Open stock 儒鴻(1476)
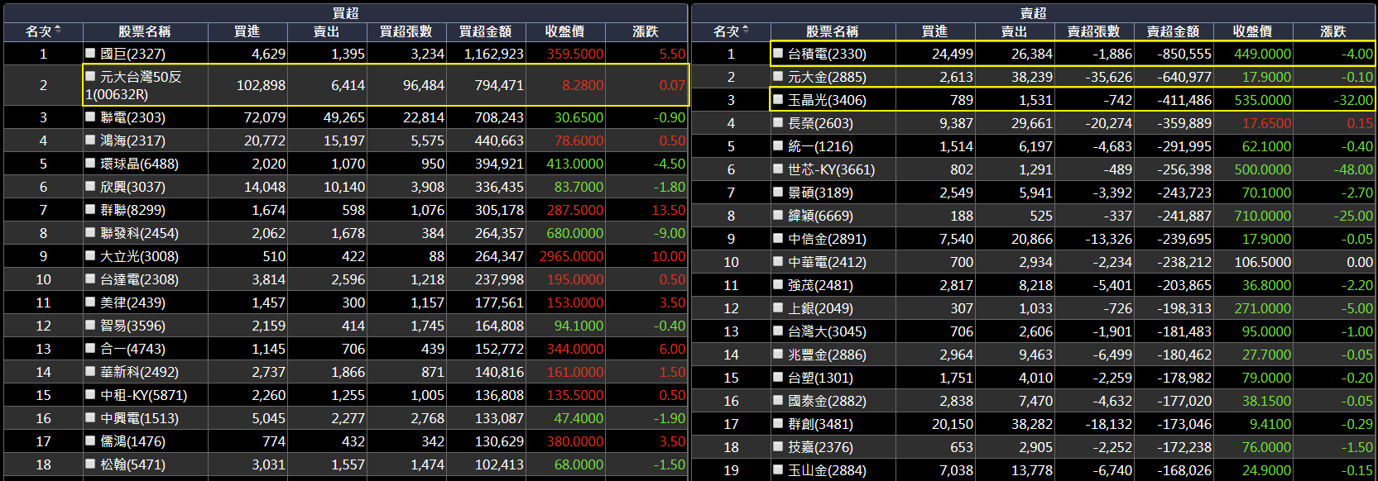1378x481 pixels. [x=132, y=441]
